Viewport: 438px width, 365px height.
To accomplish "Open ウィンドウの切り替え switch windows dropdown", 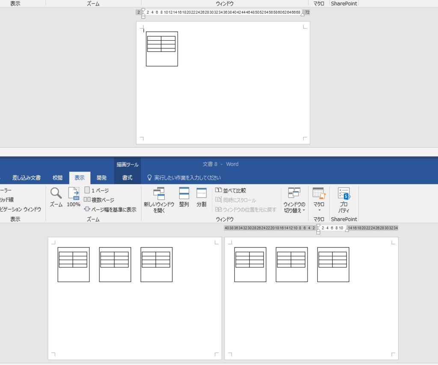I will pos(294,200).
